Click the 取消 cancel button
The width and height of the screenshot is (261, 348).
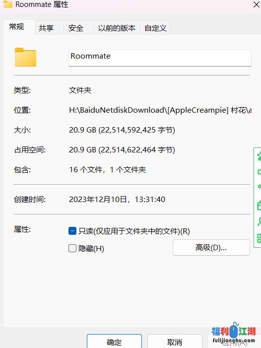point(175,342)
